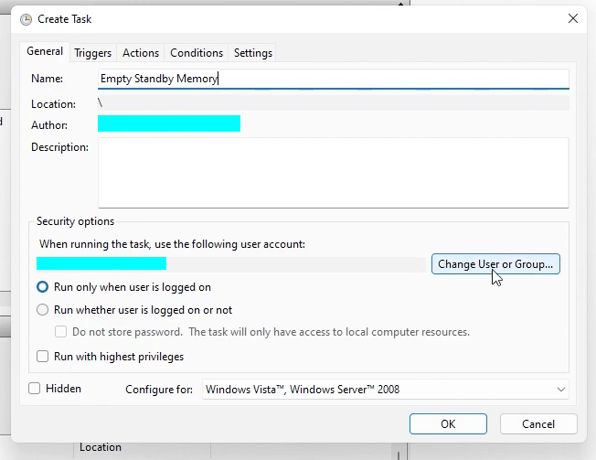Choose Run whether user is logged on or not
The height and width of the screenshot is (460, 596).
43,310
